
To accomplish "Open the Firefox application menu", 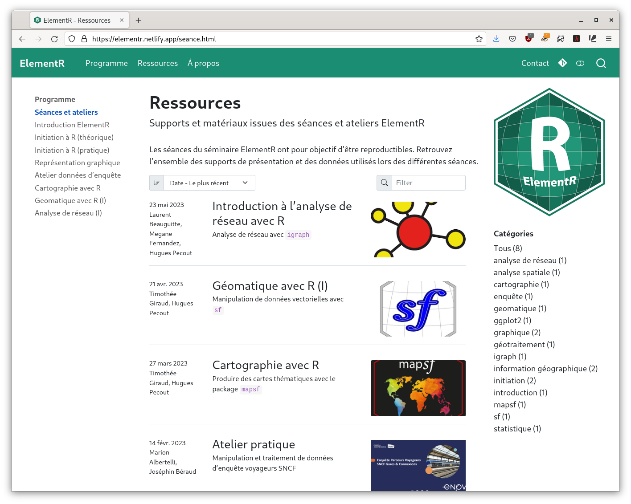I will [608, 39].
